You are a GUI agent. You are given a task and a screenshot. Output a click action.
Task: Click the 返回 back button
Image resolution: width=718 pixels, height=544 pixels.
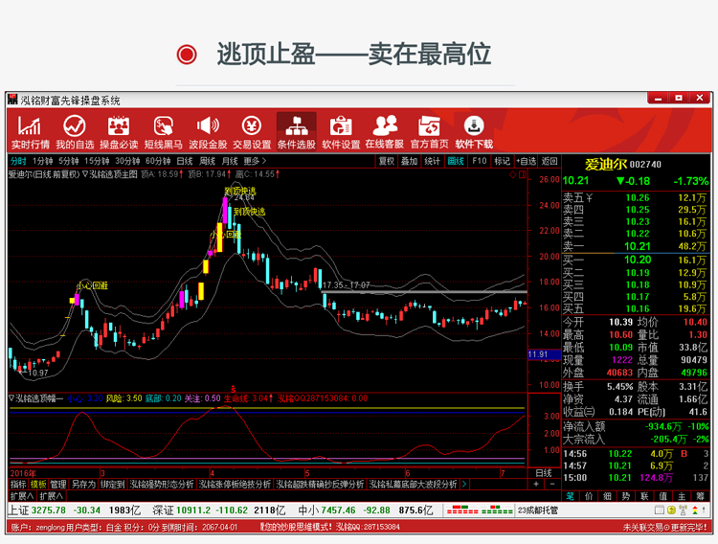point(550,161)
